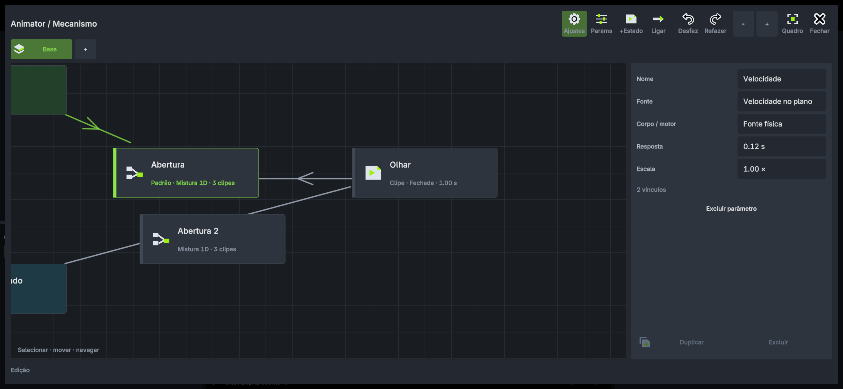The image size is (843, 389).
Task: Select the teal node ending in 'ado'
Action: pos(38,289)
